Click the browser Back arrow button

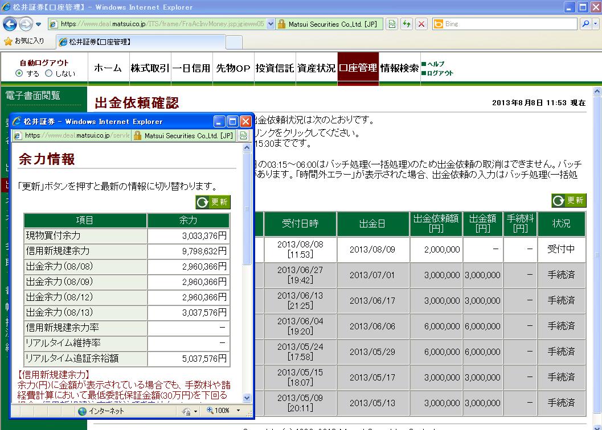coord(10,24)
